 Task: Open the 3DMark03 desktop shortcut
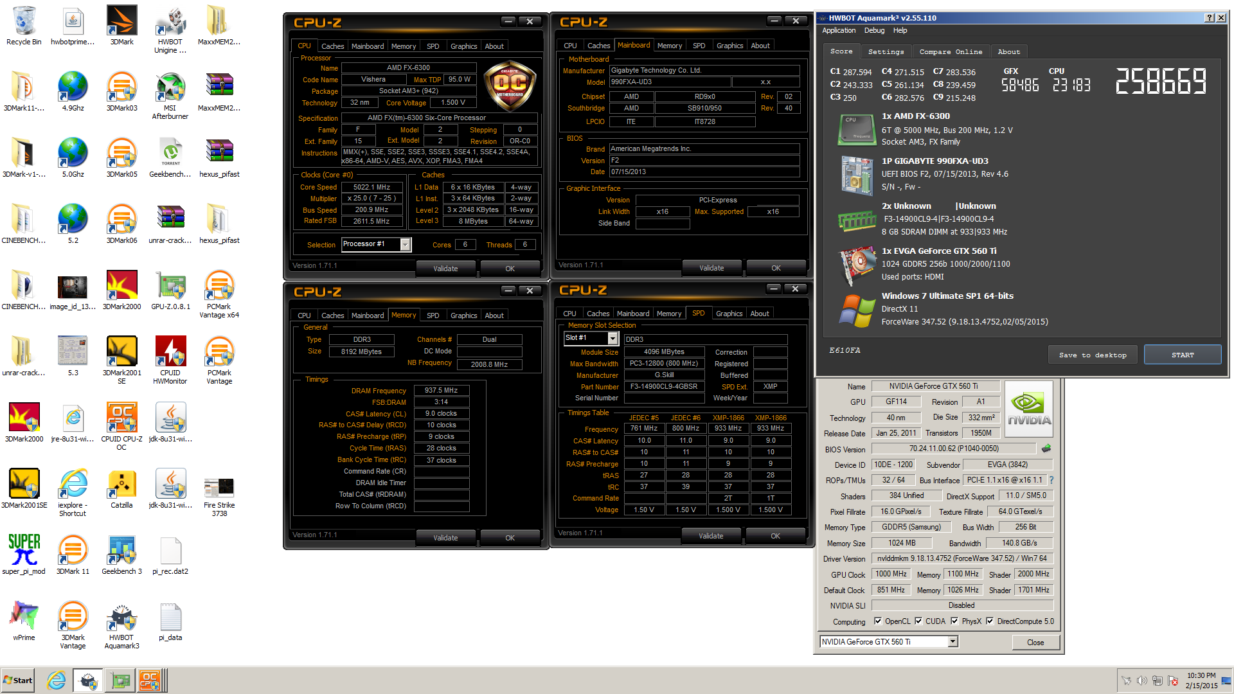coord(121,92)
